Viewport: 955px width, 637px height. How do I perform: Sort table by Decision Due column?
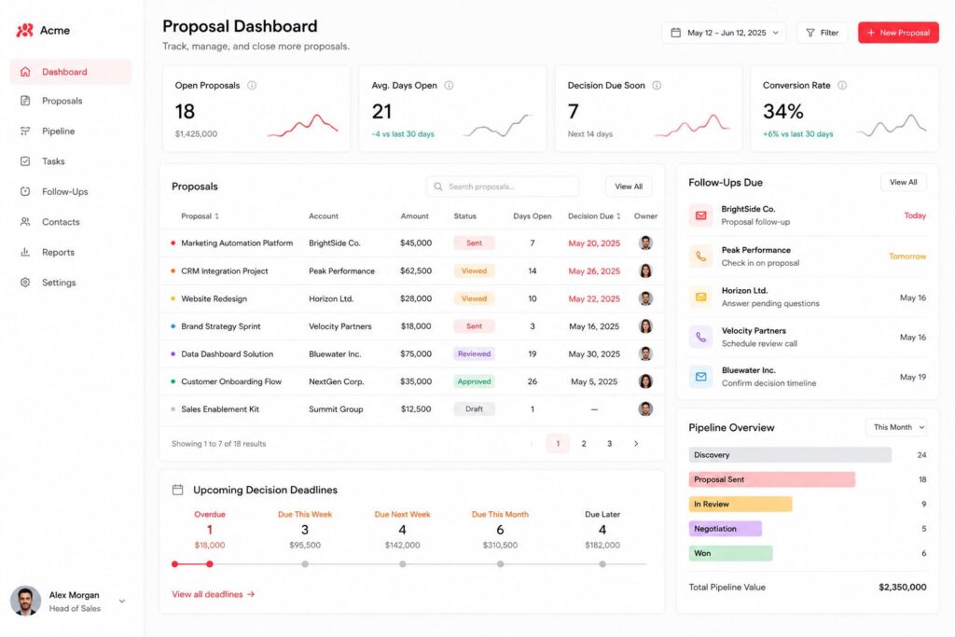click(619, 216)
